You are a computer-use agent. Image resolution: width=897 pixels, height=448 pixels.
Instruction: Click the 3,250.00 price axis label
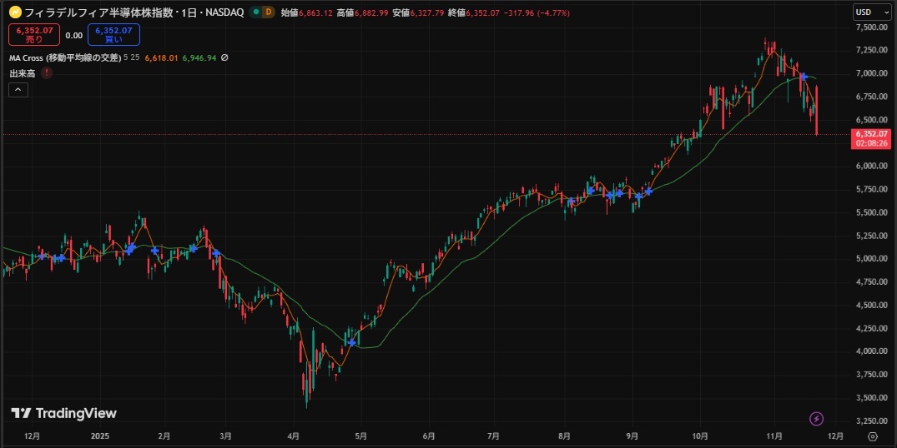[x=871, y=421]
